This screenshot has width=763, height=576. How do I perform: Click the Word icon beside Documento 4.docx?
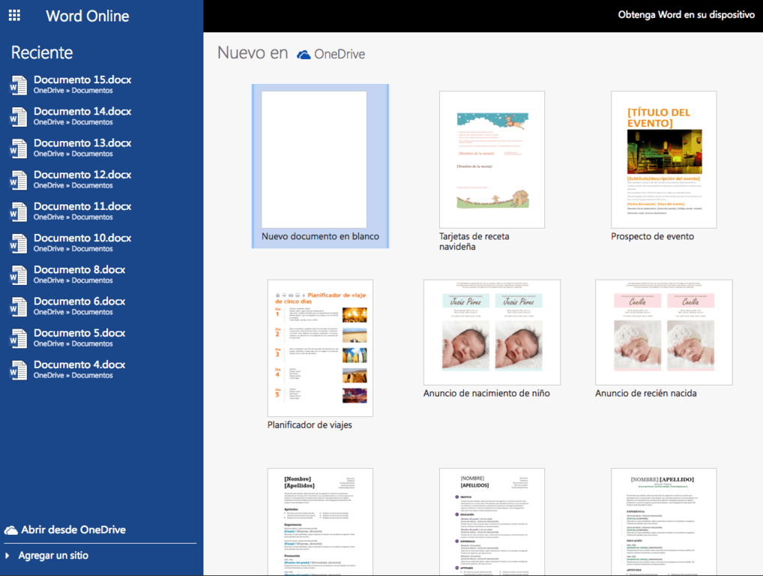coord(17,370)
